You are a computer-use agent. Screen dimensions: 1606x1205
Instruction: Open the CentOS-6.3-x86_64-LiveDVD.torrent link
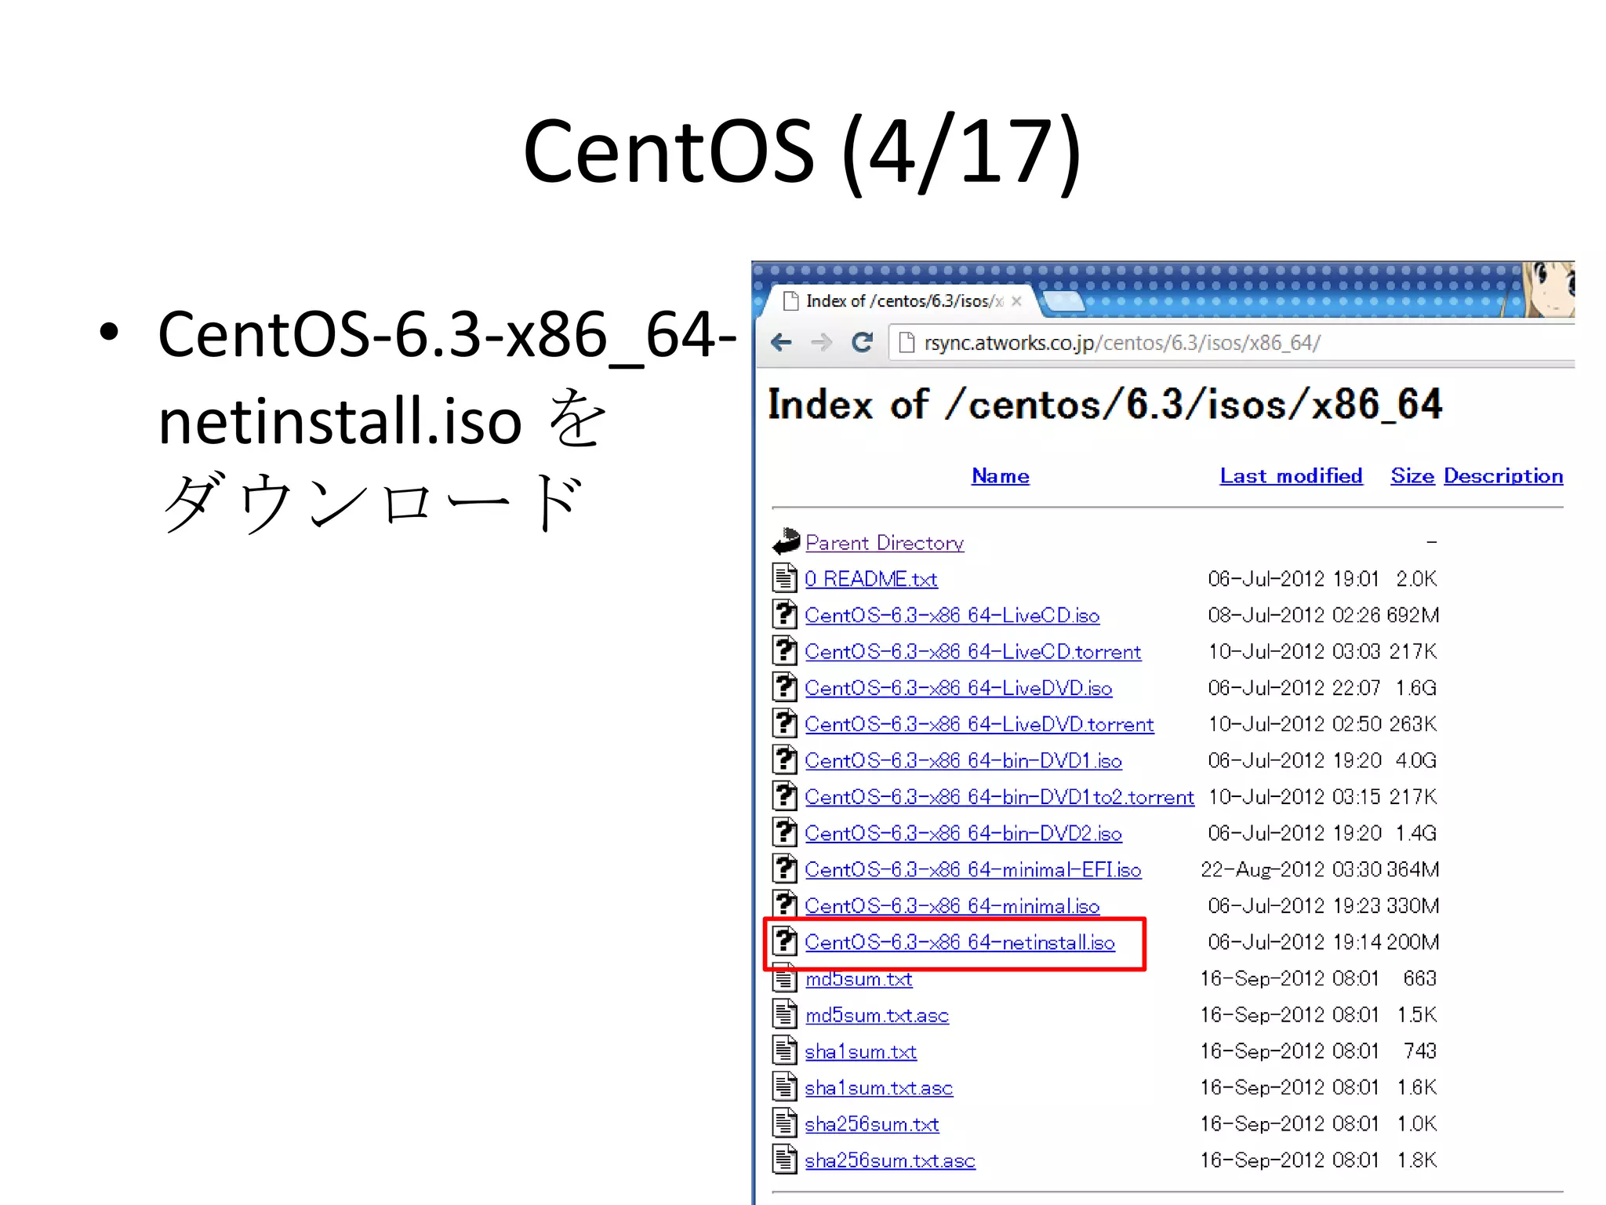pyautogui.click(x=979, y=724)
